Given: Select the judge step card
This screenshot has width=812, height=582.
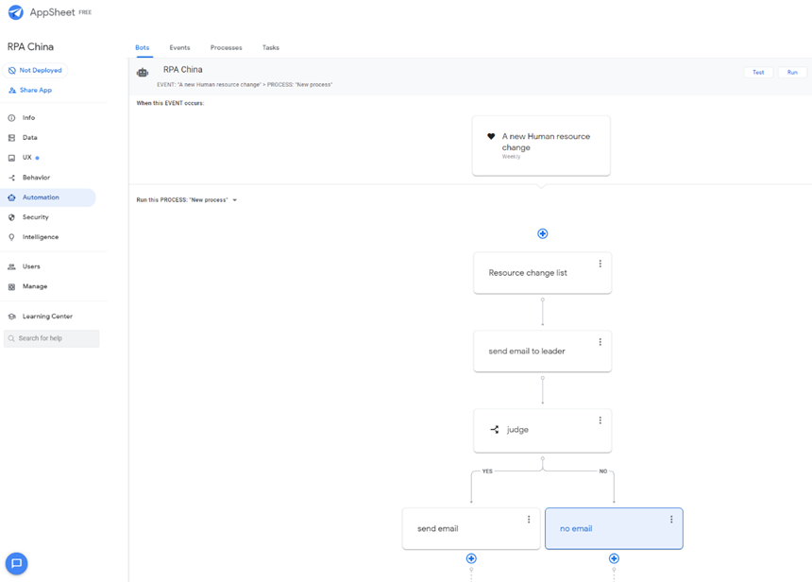Looking at the screenshot, I should (x=542, y=431).
